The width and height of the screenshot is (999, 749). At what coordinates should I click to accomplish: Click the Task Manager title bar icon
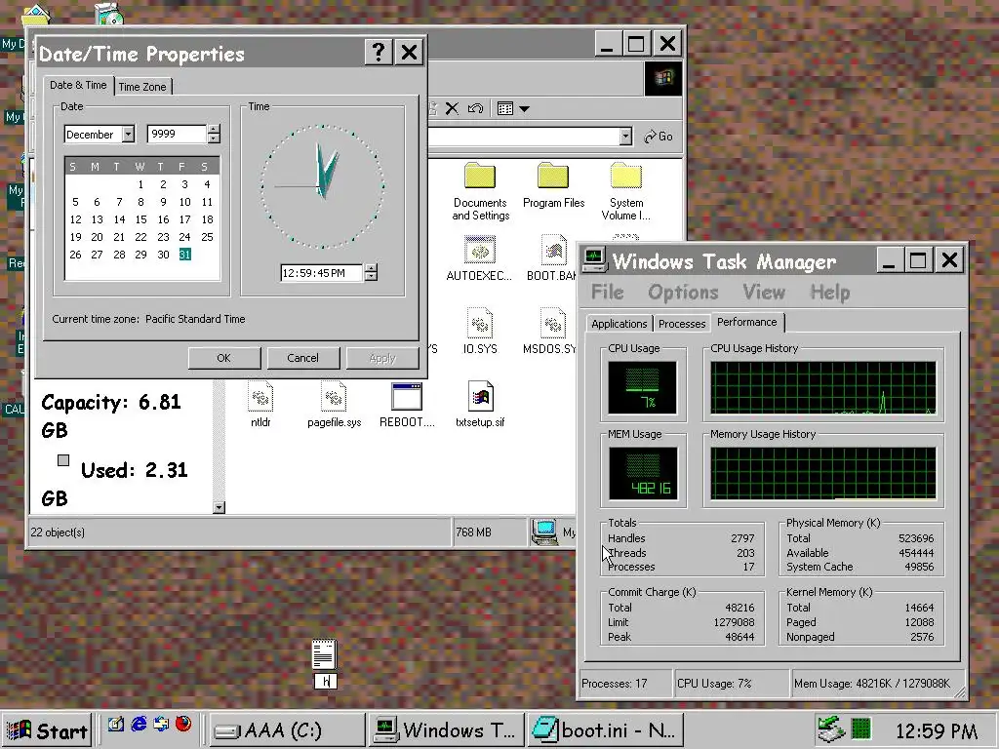(594, 259)
